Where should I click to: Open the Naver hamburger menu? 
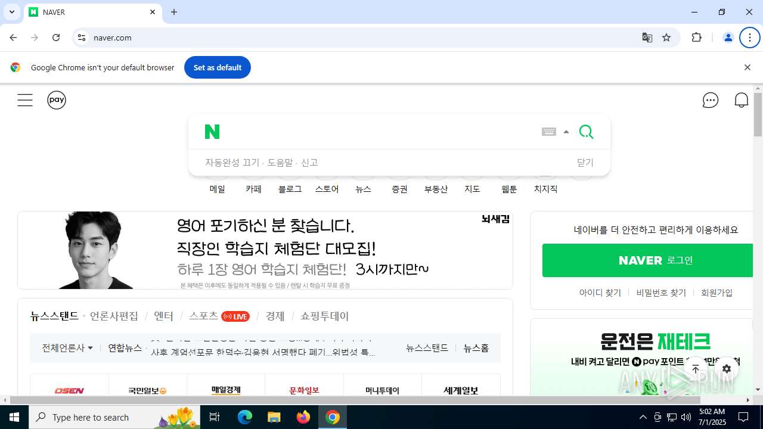25,100
